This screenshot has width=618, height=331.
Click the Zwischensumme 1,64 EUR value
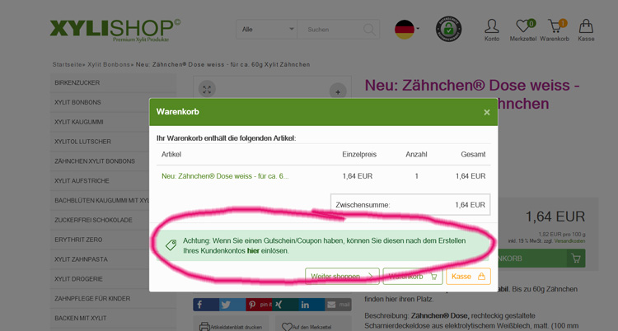click(470, 205)
